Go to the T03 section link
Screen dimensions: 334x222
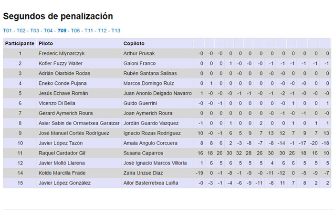tap(35, 31)
